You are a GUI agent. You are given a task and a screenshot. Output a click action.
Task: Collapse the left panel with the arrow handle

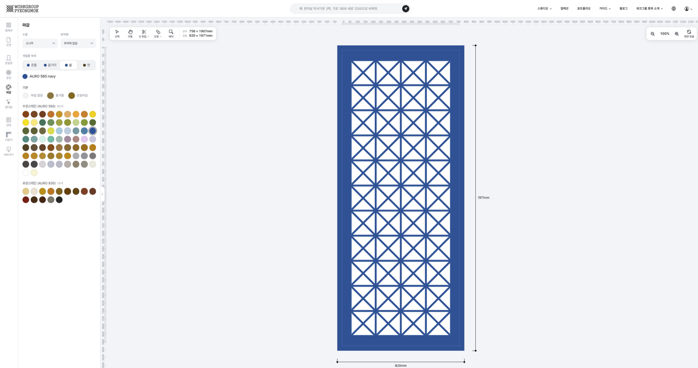pos(102,194)
